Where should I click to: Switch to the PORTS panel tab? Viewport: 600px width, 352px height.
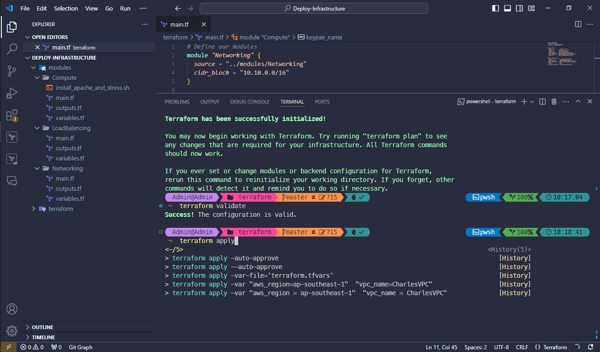tap(322, 102)
